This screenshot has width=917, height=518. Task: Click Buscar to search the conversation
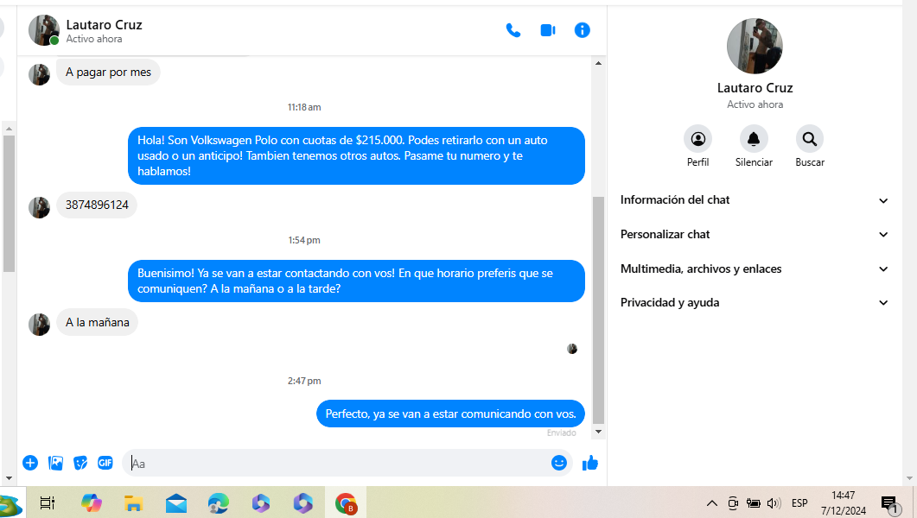coord(810,139)
